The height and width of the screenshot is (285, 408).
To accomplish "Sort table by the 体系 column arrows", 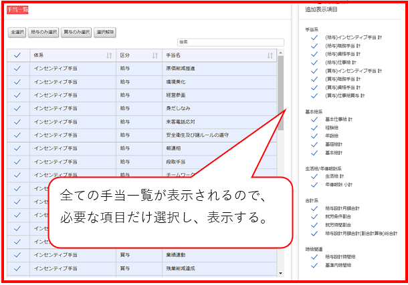I will (x=108, y=55).
